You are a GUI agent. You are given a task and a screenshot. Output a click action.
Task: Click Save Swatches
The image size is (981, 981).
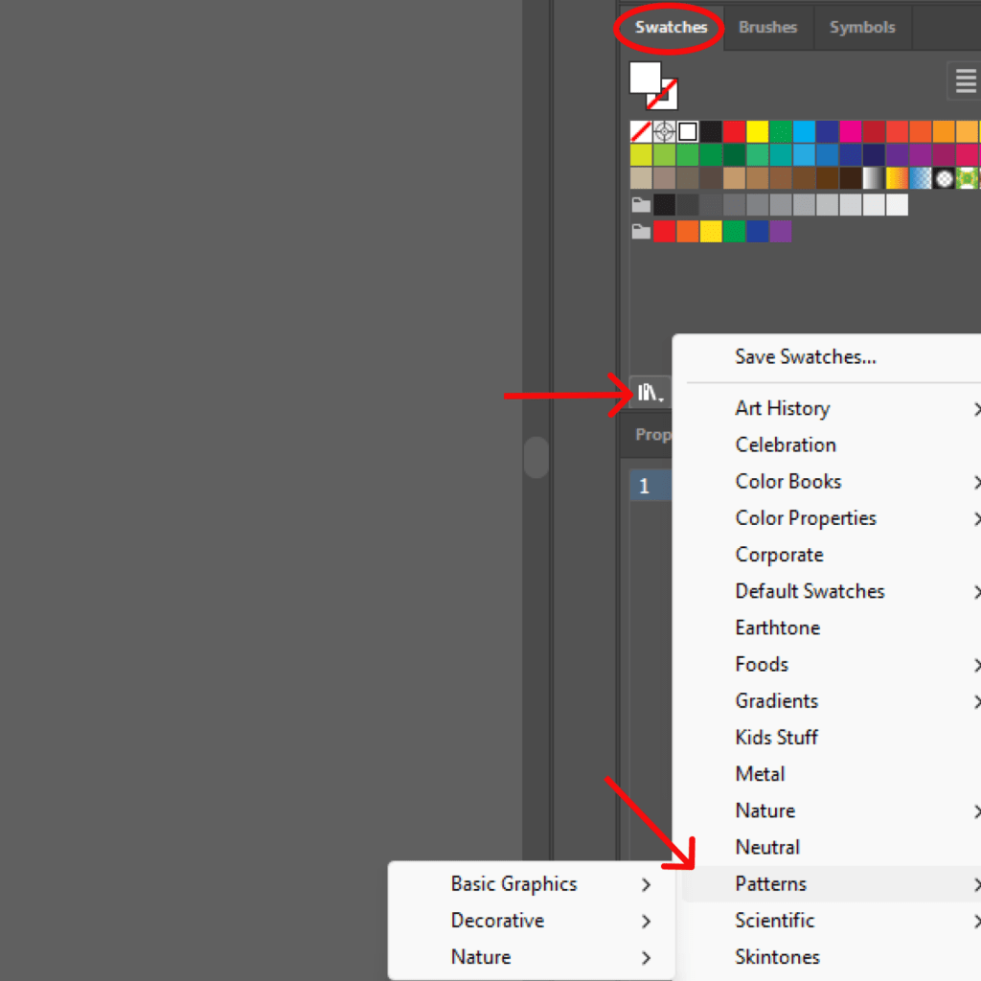805,356
